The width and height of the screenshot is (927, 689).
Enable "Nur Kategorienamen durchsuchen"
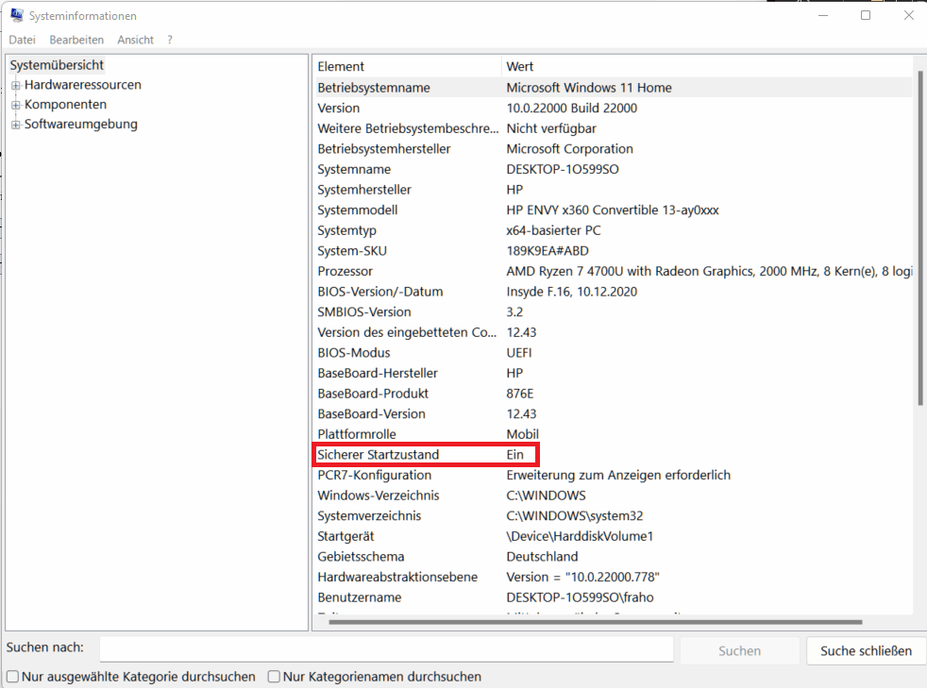click(x=273, y=677)
